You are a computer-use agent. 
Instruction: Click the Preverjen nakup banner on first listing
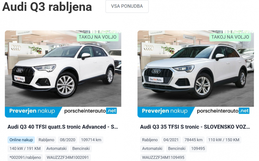coord(32,111)
